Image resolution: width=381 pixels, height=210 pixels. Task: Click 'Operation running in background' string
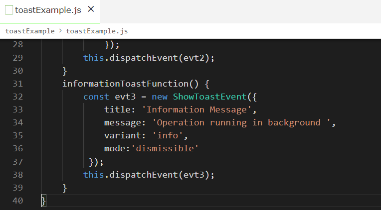241,123
